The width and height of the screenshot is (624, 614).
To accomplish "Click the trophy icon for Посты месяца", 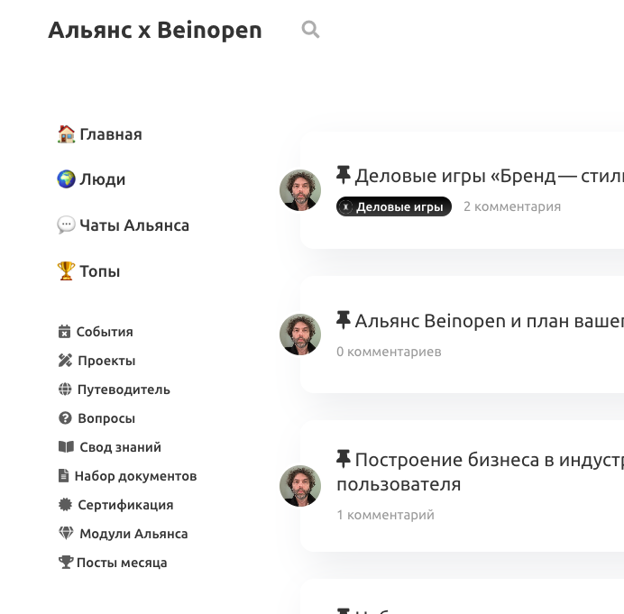I will coord(66,562).
